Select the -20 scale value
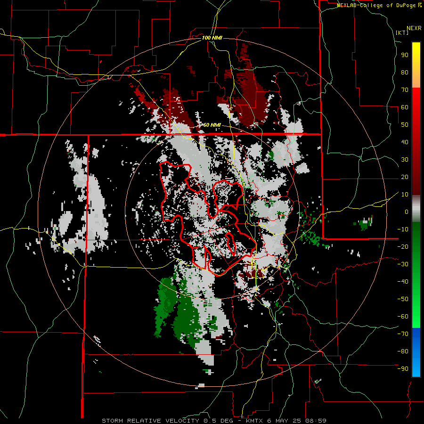 (403, 247)
